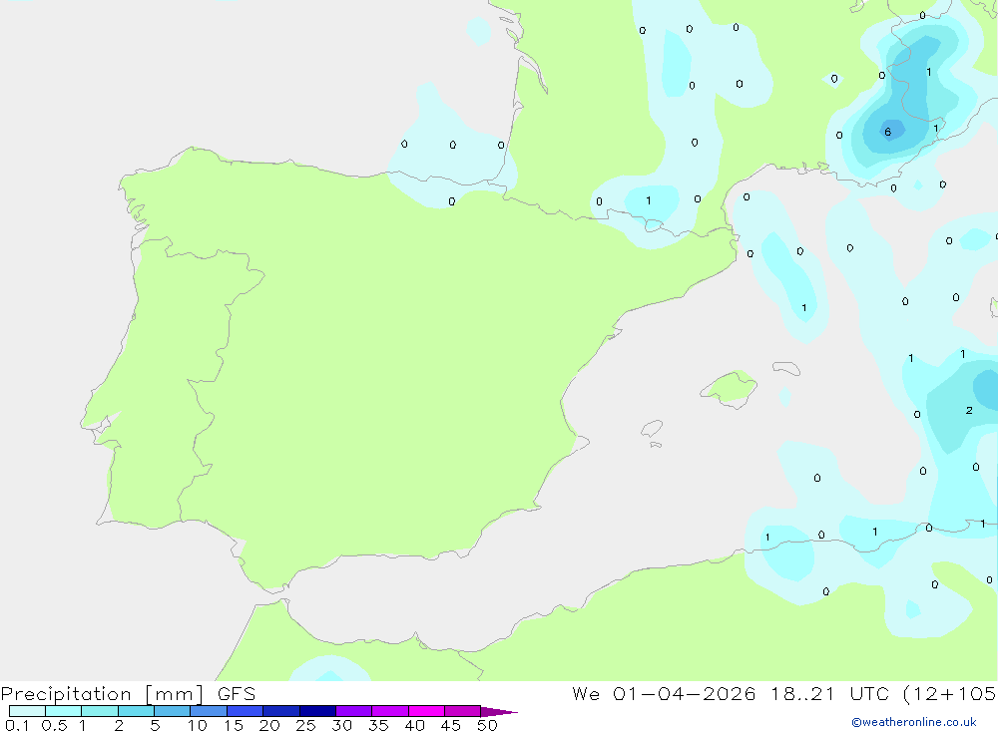Image resolution: width=998 pixels, height=731 pixels.
Task: Click the '2' precipitation value near Sardinia
Action: [x=969, y=410]
